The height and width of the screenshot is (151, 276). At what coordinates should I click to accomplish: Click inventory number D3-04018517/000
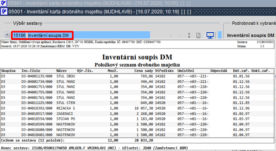[37, 114]
